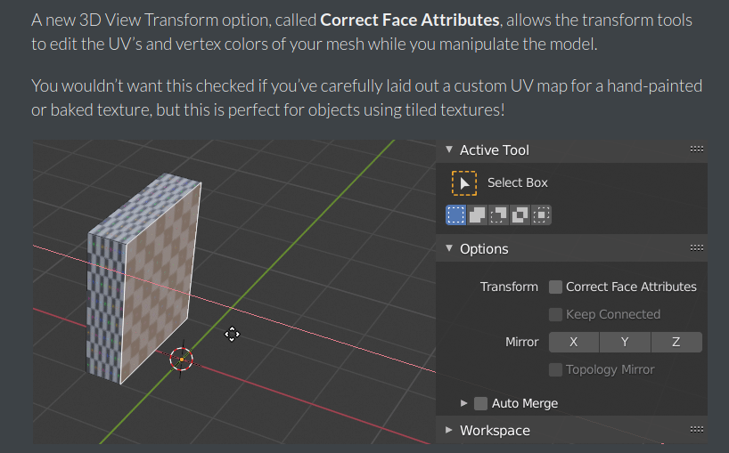Click the 'Select Box' tool label
729x453 pixels.
tap(518, 182)
